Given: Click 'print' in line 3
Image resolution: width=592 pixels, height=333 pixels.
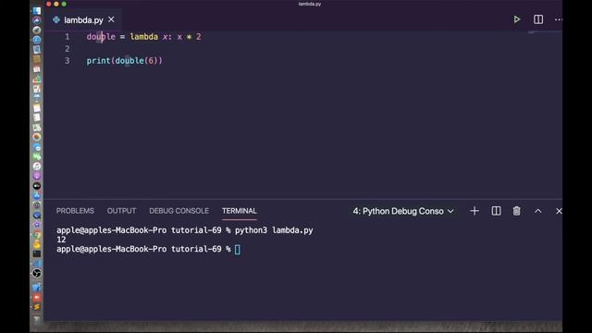Looking at the screenshot, I should (x=98, y=61).
